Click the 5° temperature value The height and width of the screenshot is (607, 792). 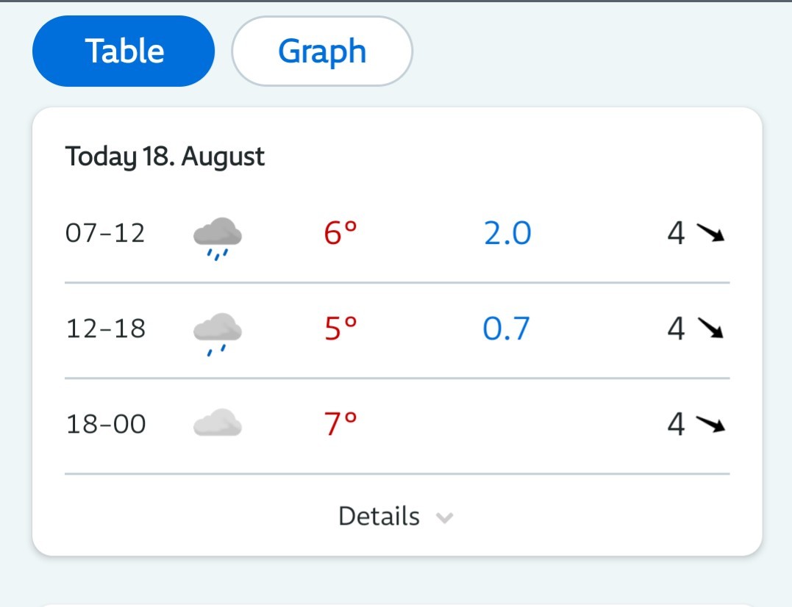point(340,328)
